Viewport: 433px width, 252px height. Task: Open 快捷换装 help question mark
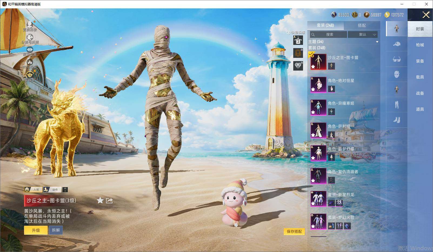click(x=288, y=32)
